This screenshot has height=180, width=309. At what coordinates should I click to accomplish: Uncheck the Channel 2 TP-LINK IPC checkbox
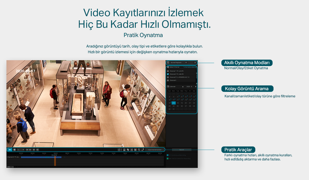tap(168, 74)
